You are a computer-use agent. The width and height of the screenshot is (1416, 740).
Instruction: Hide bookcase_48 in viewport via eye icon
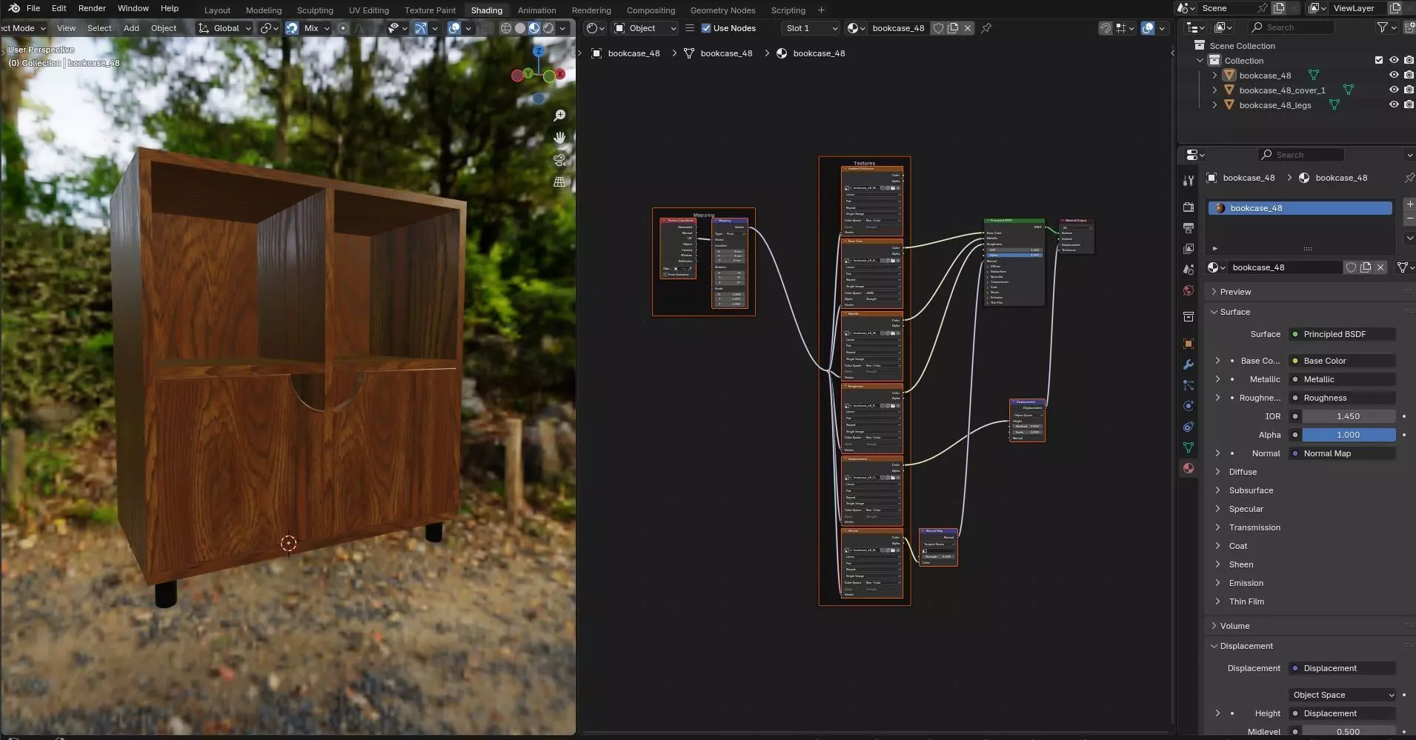[x=1394, y=76]
